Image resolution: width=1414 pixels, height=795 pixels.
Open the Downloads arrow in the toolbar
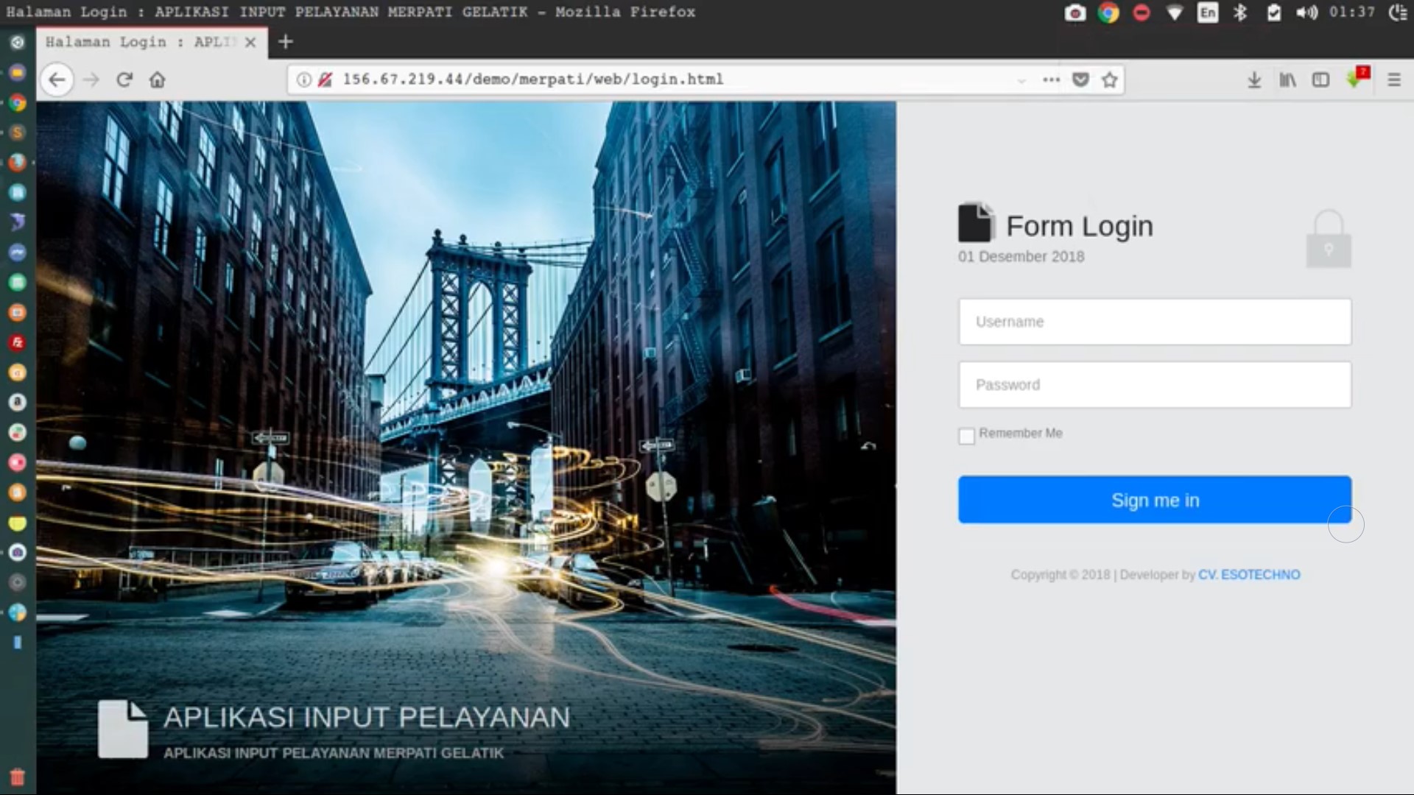pyautogui.click(x=1254, y=79)
